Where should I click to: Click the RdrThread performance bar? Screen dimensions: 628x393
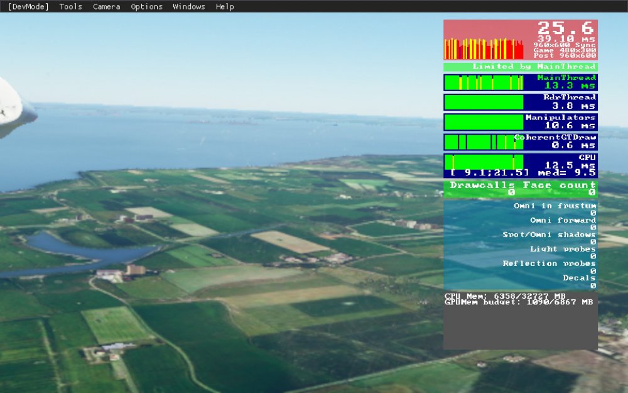484,101
